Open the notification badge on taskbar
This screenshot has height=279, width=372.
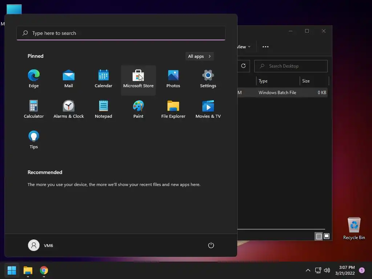[362, 270]
